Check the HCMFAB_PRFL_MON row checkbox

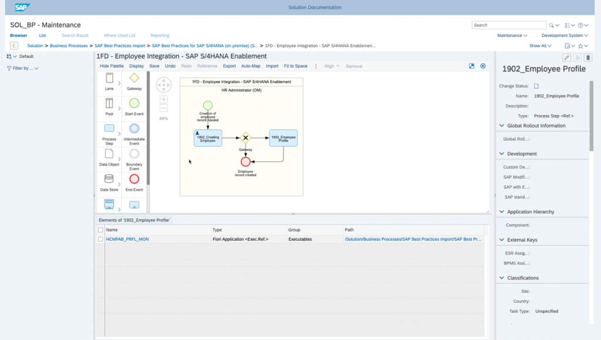tap(100, 239)
